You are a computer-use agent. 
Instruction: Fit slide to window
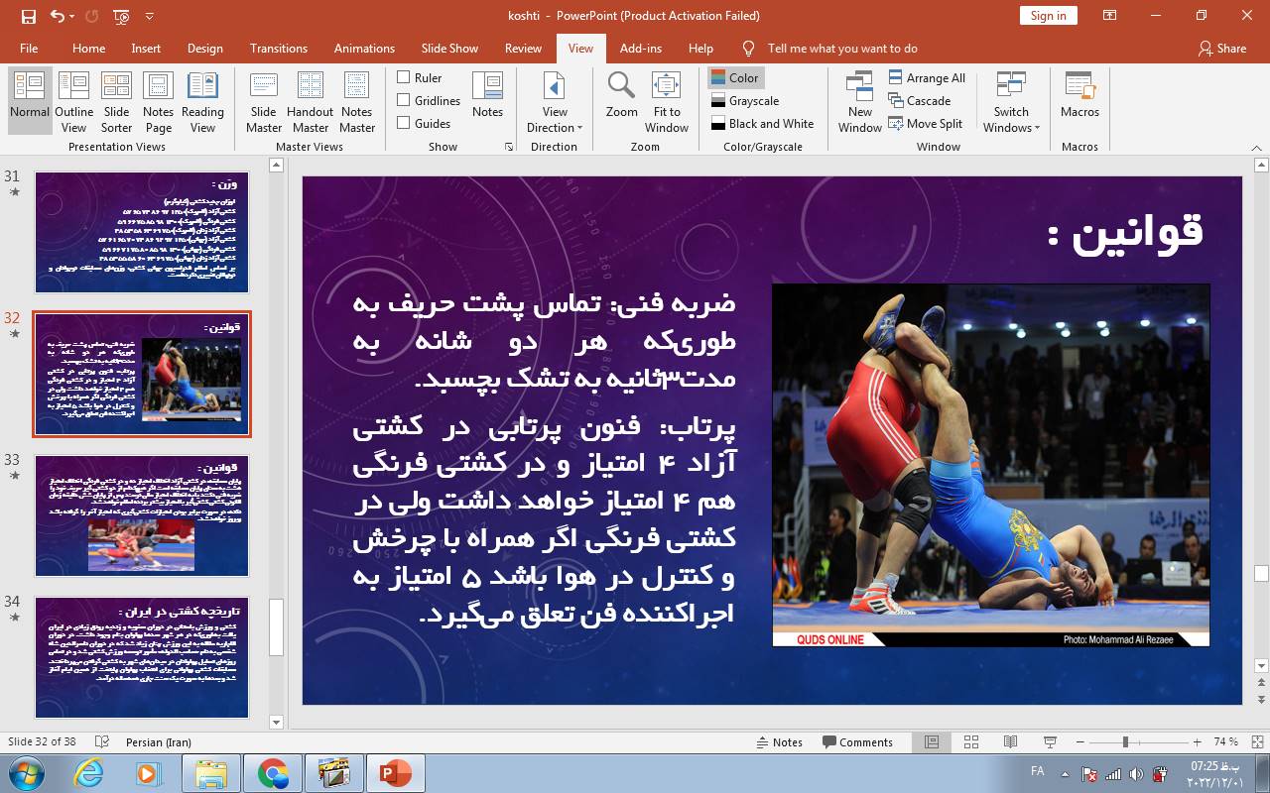pyautogui.click(x=666, y=101)
